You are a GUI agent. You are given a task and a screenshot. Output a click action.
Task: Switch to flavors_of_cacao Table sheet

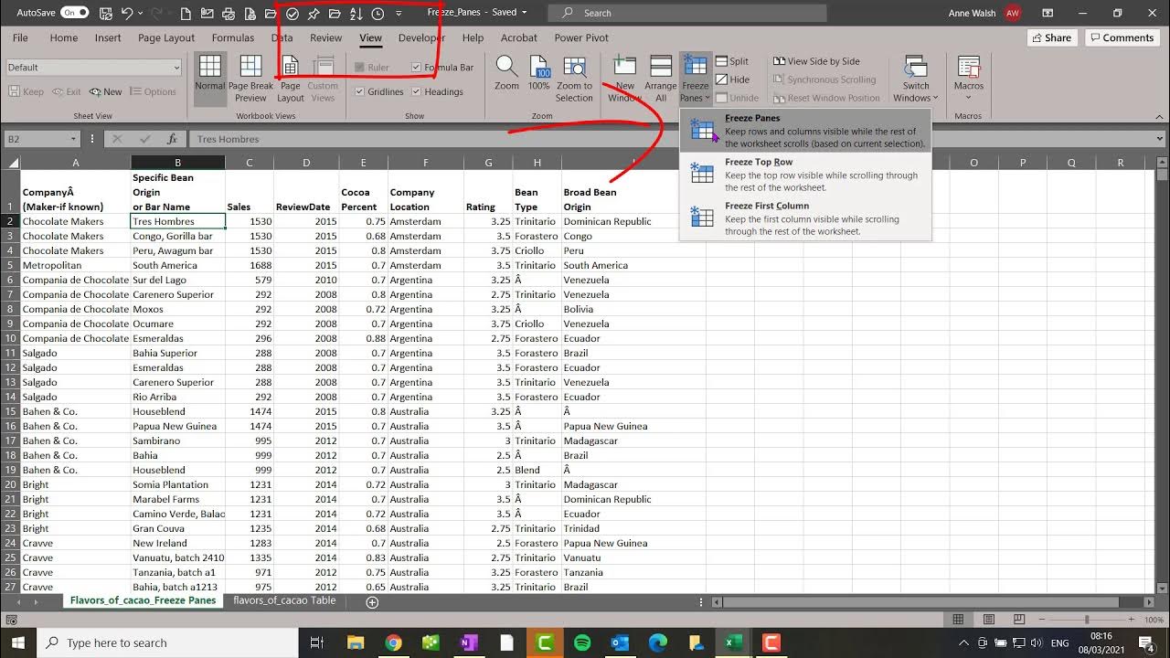pyautogui.click(x=284, y=600)
